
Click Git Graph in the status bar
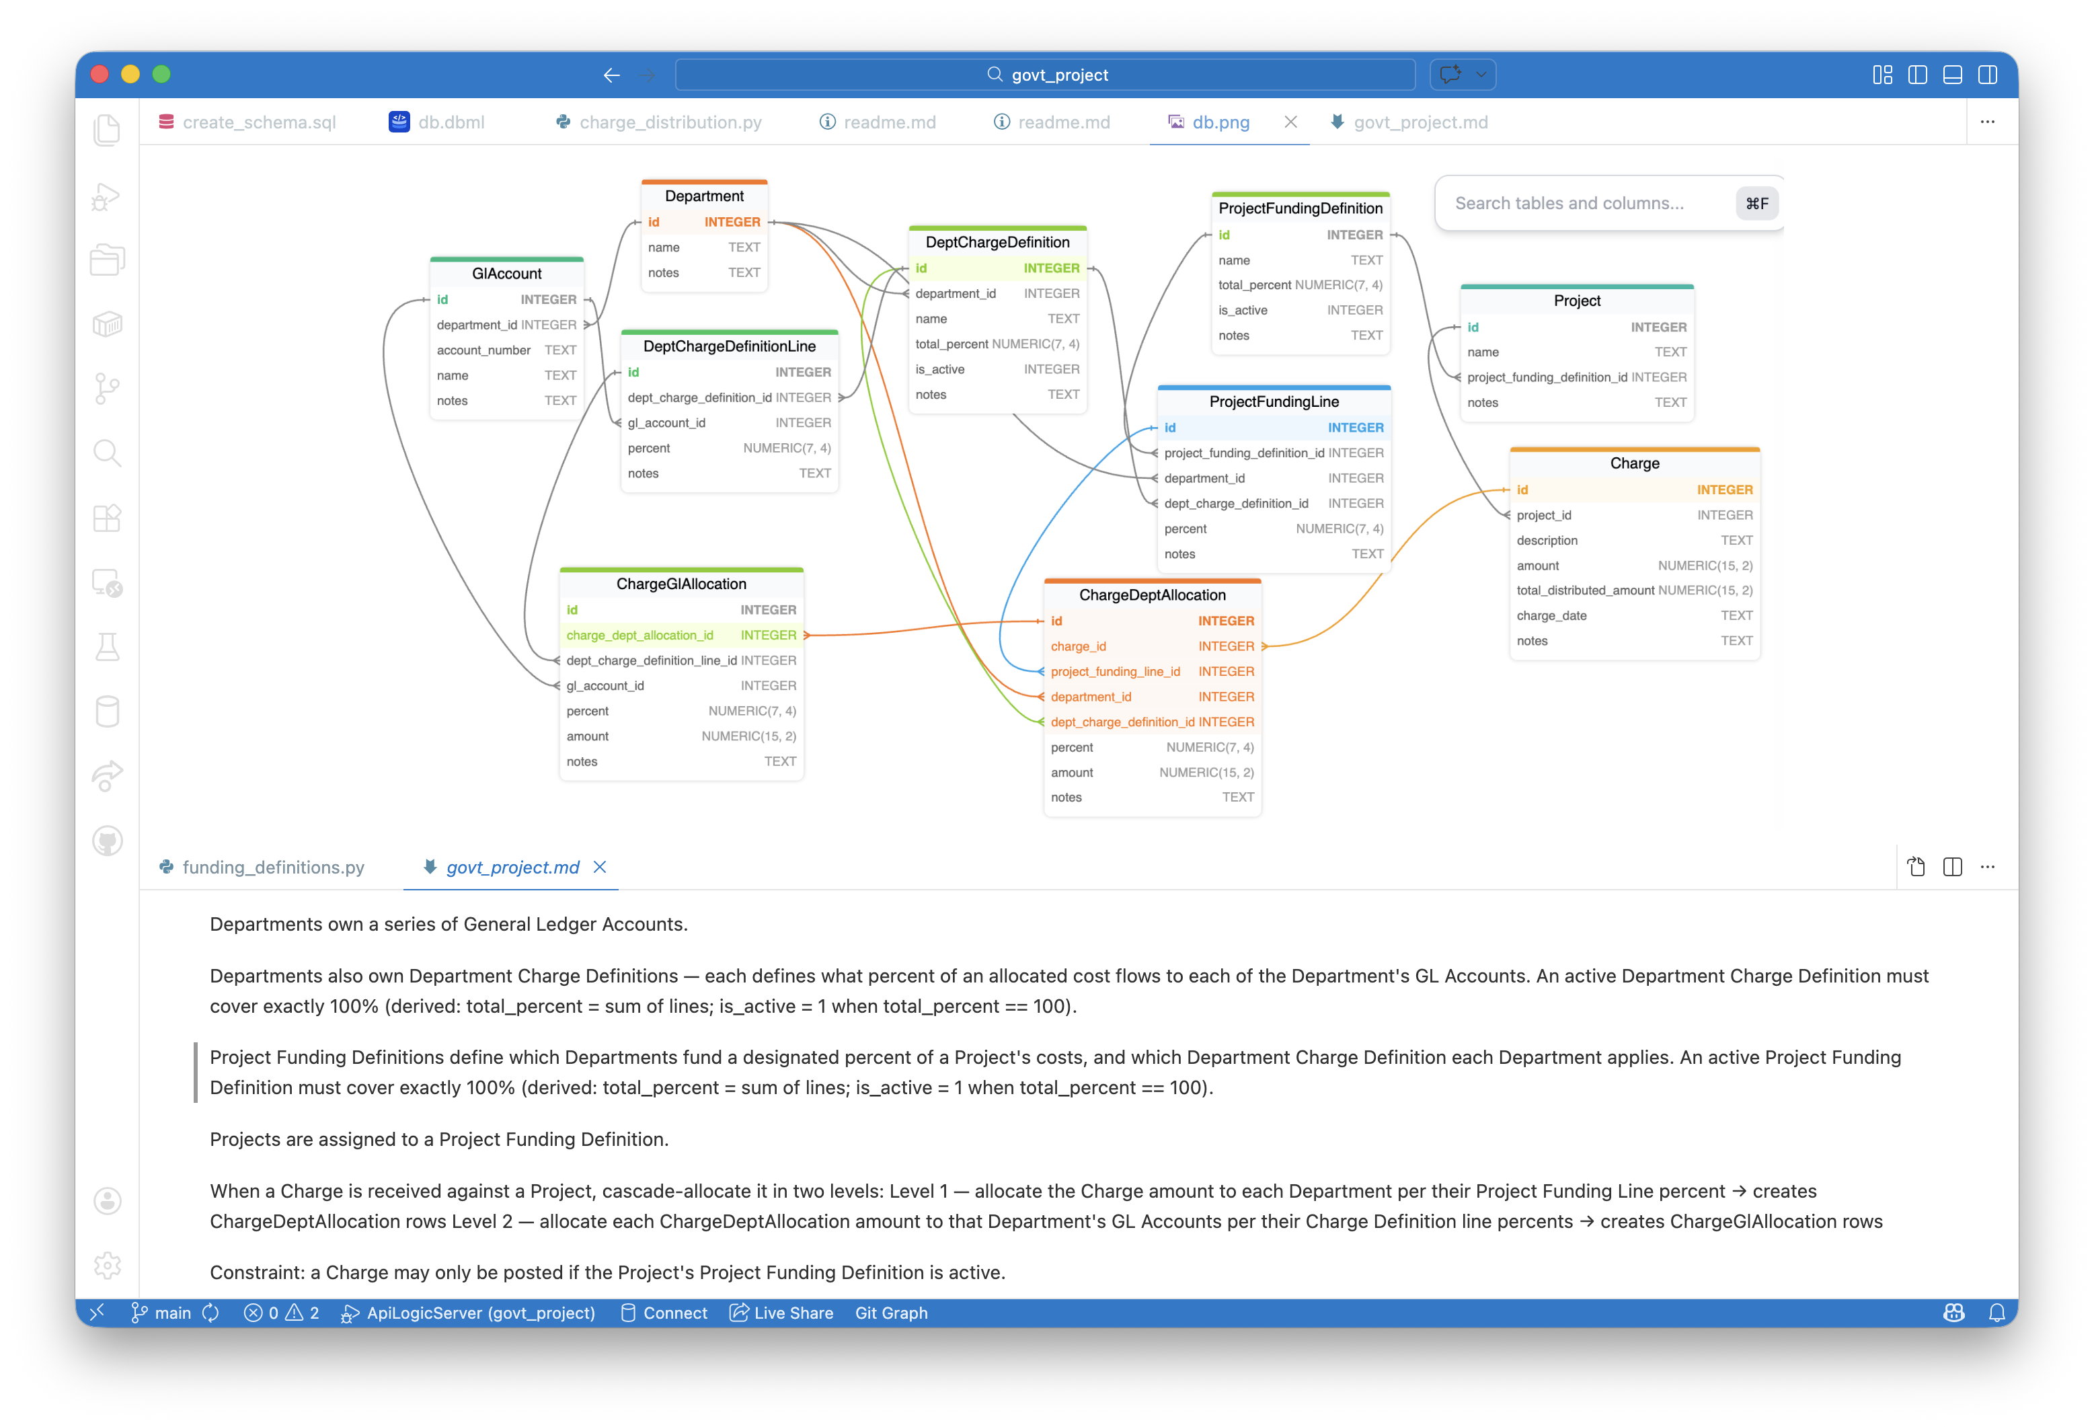(x=890, y=1313)
